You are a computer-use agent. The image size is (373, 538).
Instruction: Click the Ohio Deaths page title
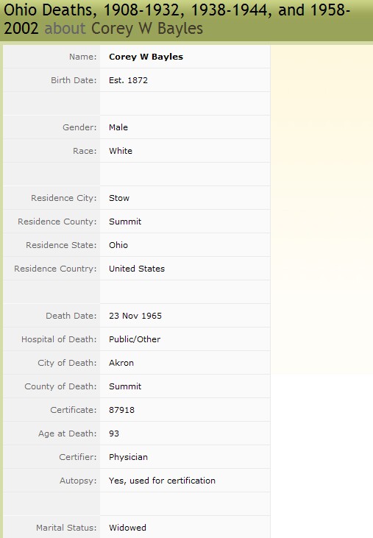click(x=177, y=19)
